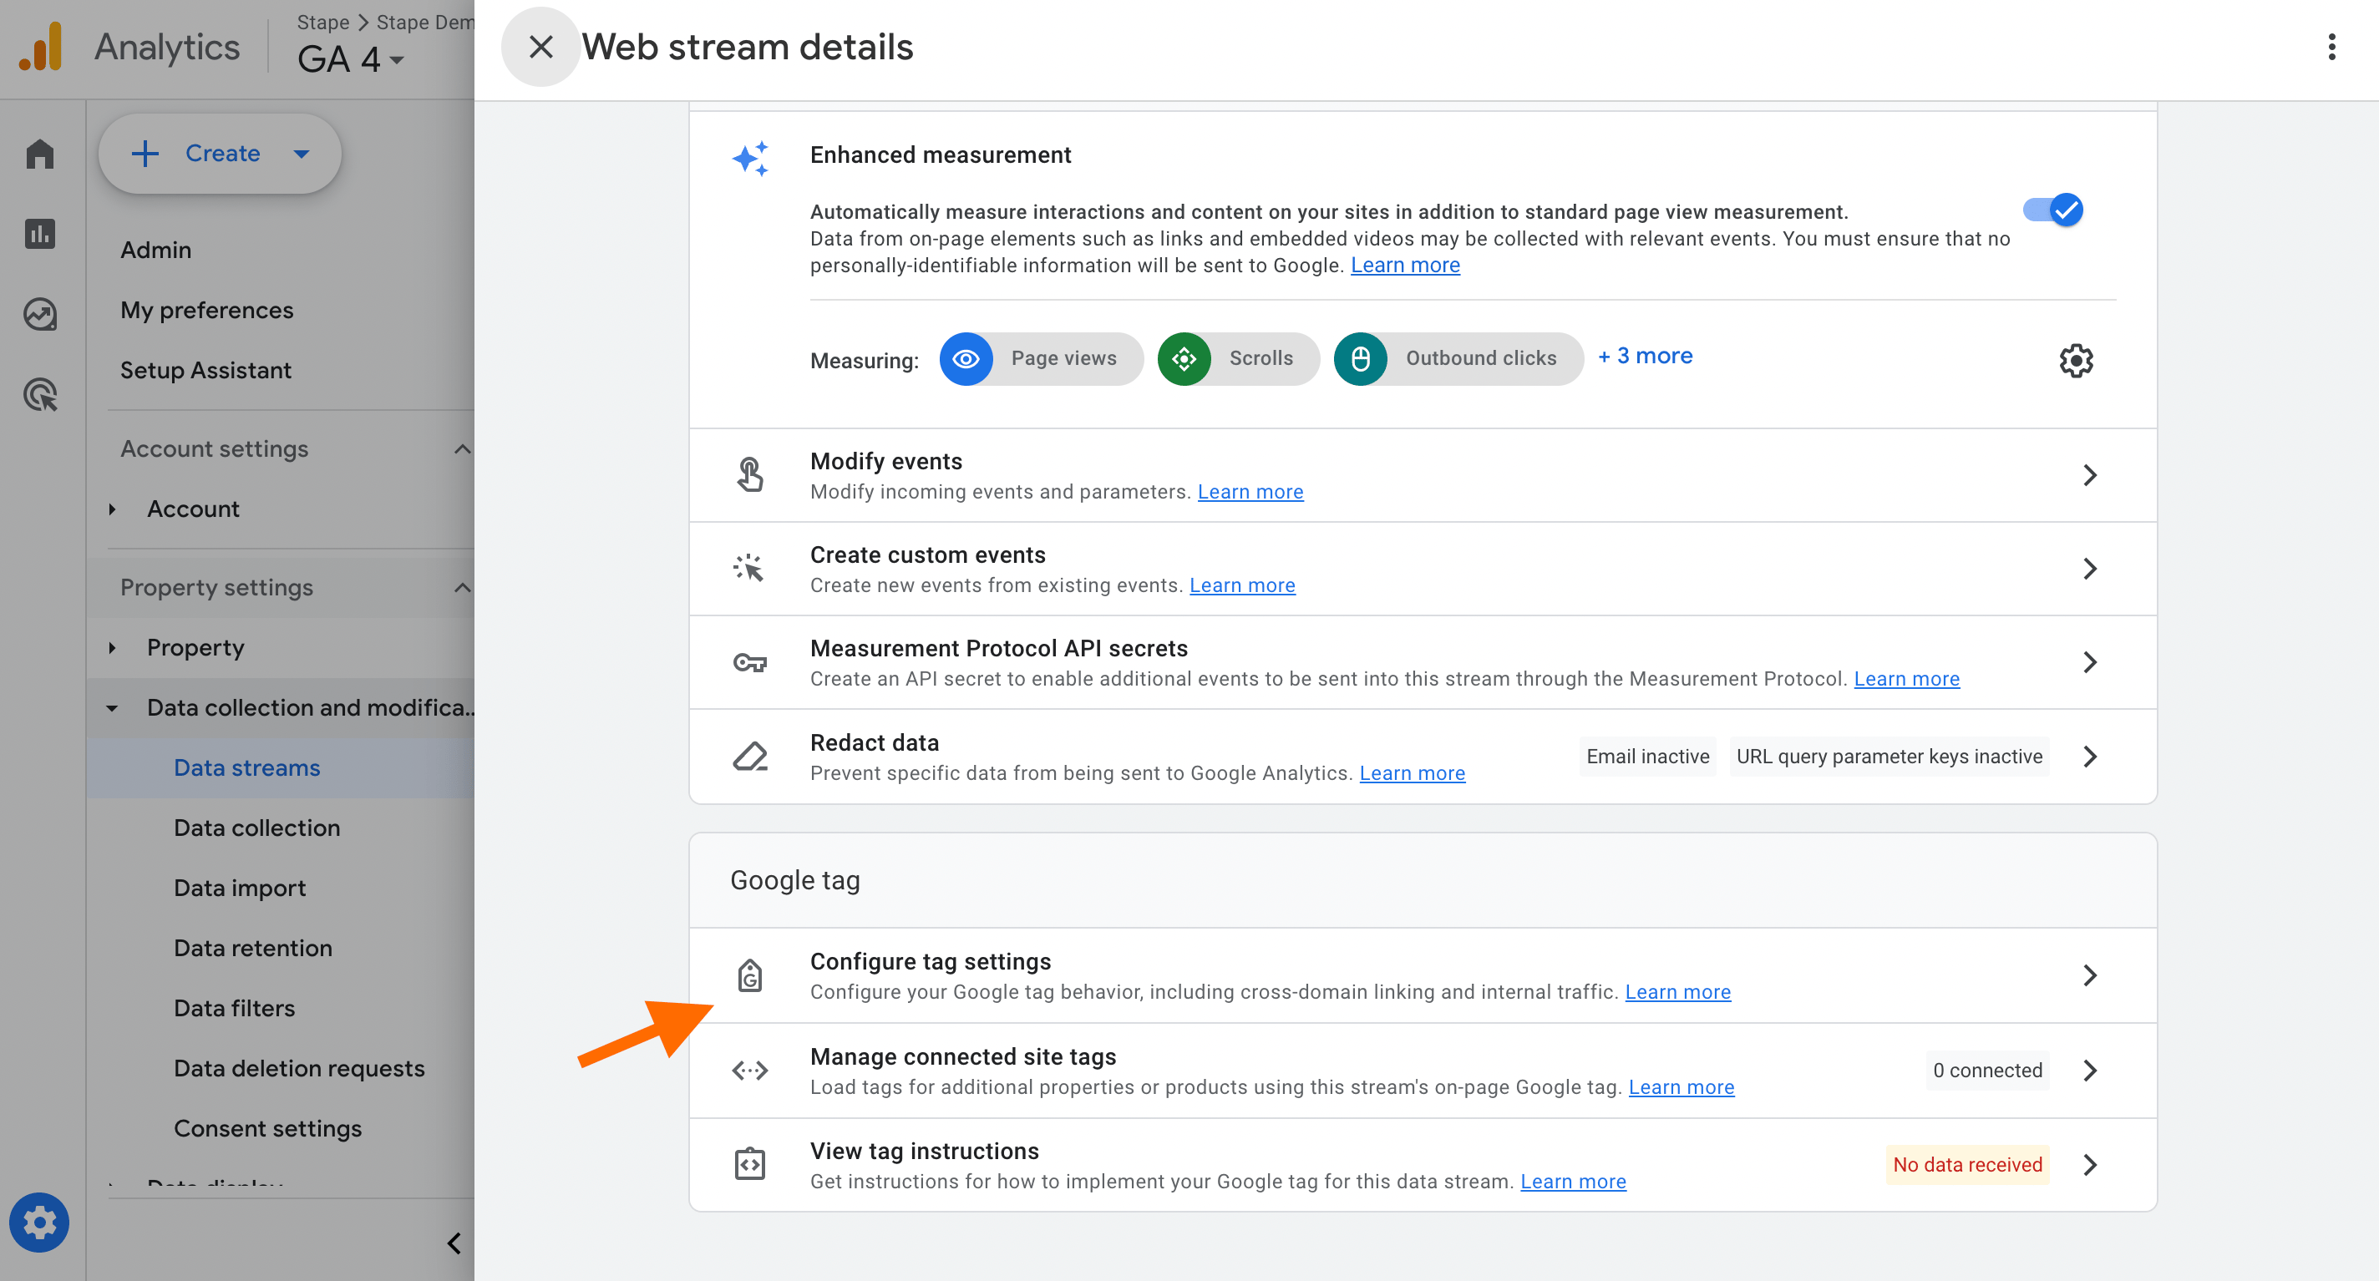Open Learn more for Configure tag settings
The width and height of the screenshot is (2379, 1281).
coord(1677,992)
